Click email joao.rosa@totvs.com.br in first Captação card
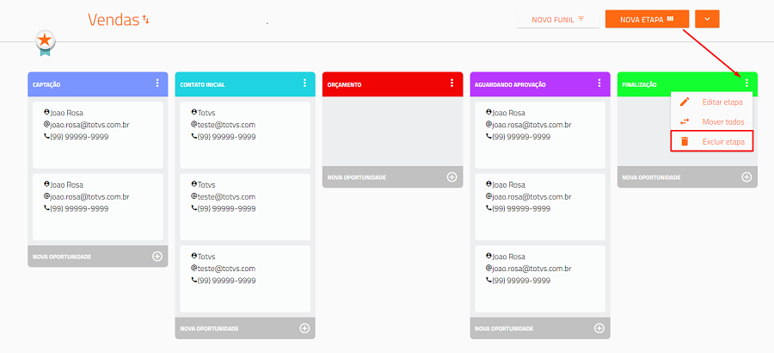This screenshot has height=353, width=774. coord(89,125)
